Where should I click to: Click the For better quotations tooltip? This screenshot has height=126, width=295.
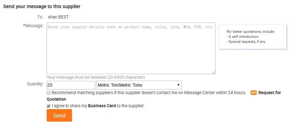pos(252,37)
